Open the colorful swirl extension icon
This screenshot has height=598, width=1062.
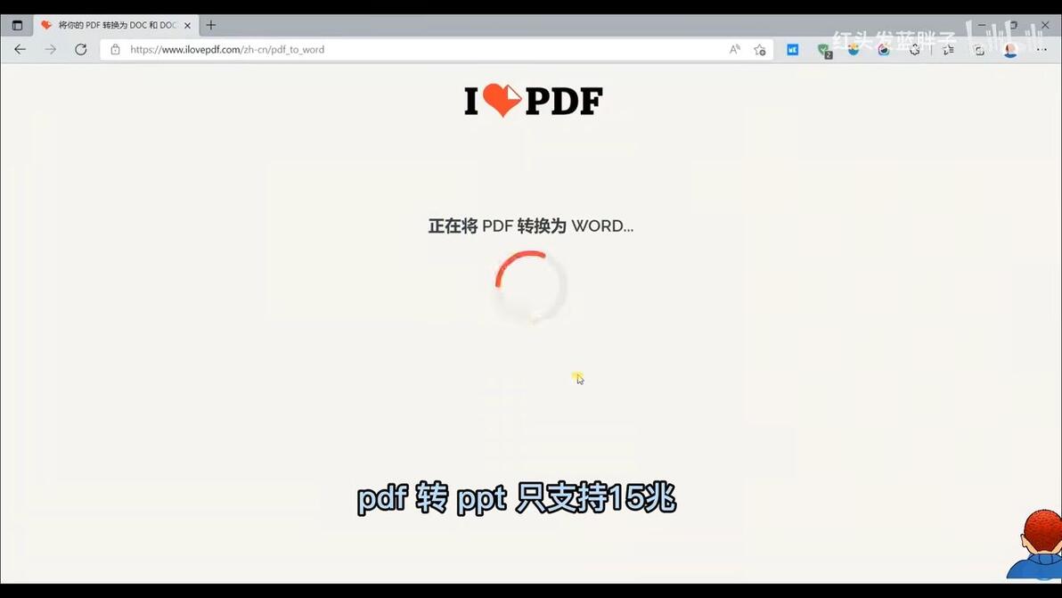coord(884,49)
